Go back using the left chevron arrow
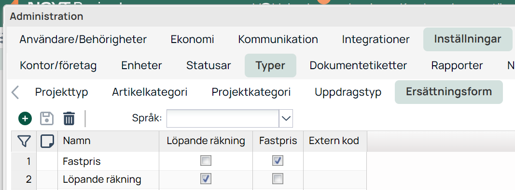 pyautogui.click(x=15, y=92)
